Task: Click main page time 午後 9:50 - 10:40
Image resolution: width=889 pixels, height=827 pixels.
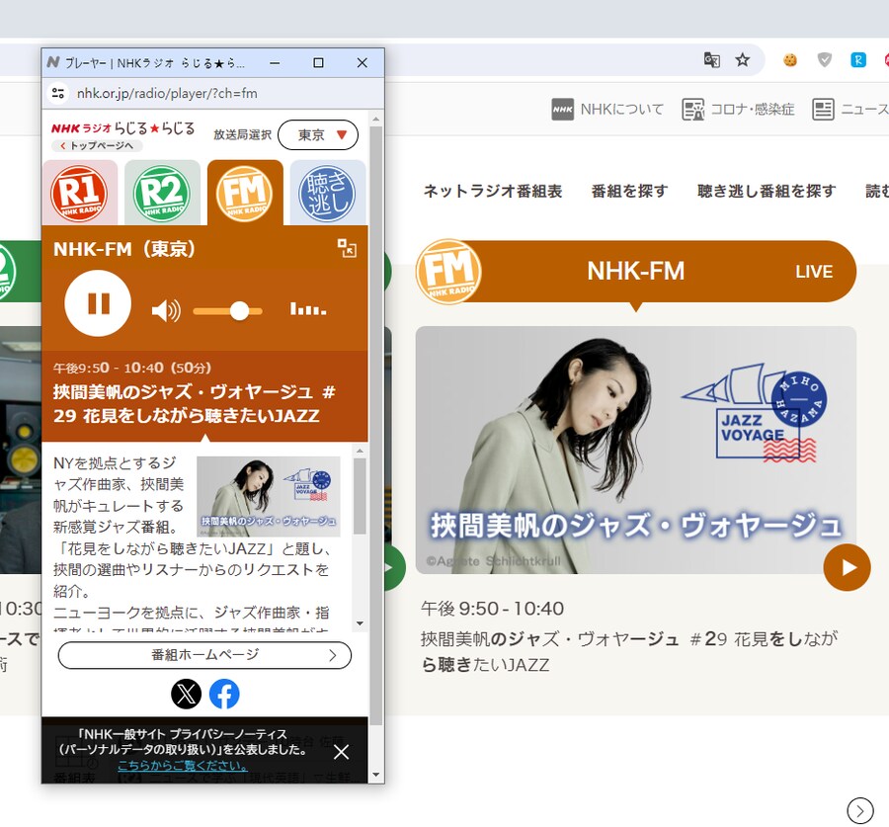Action: [492, 609]
